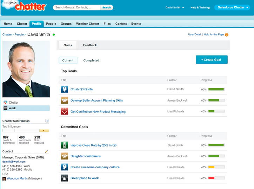254x189 pixels.
Task: Click the Help & Training link
Action: coord(200,7)
